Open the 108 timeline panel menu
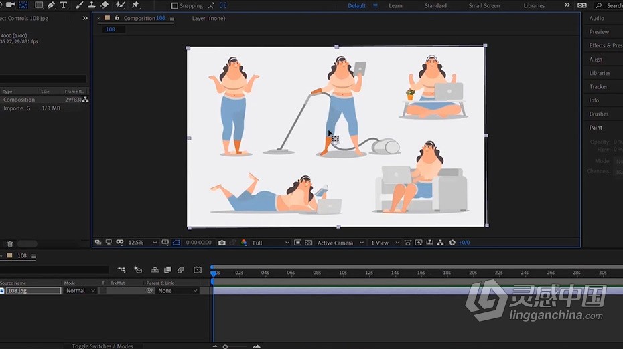Screen dimensions: 623x349 [x=33, y=256]
